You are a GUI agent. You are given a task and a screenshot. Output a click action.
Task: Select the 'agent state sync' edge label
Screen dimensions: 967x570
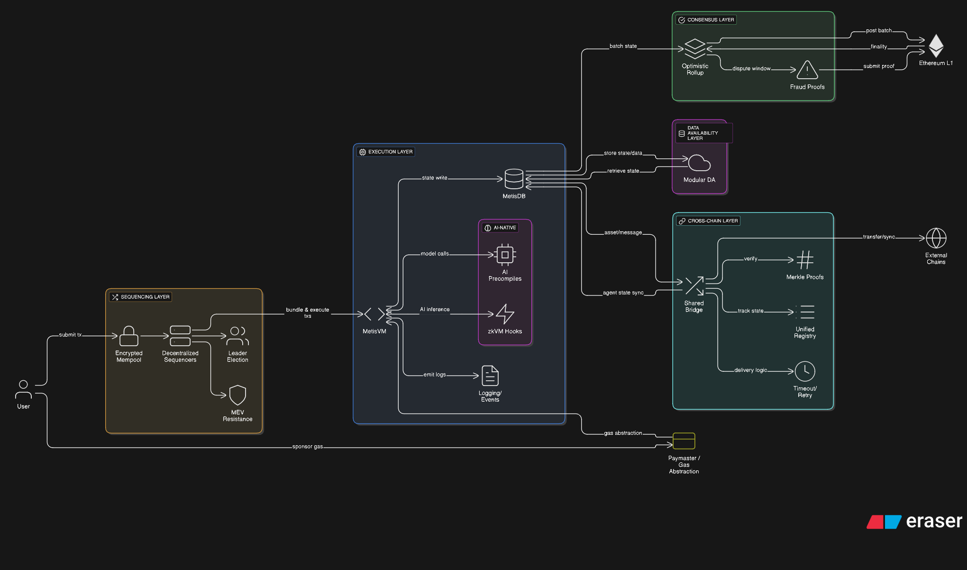(623, 293)
